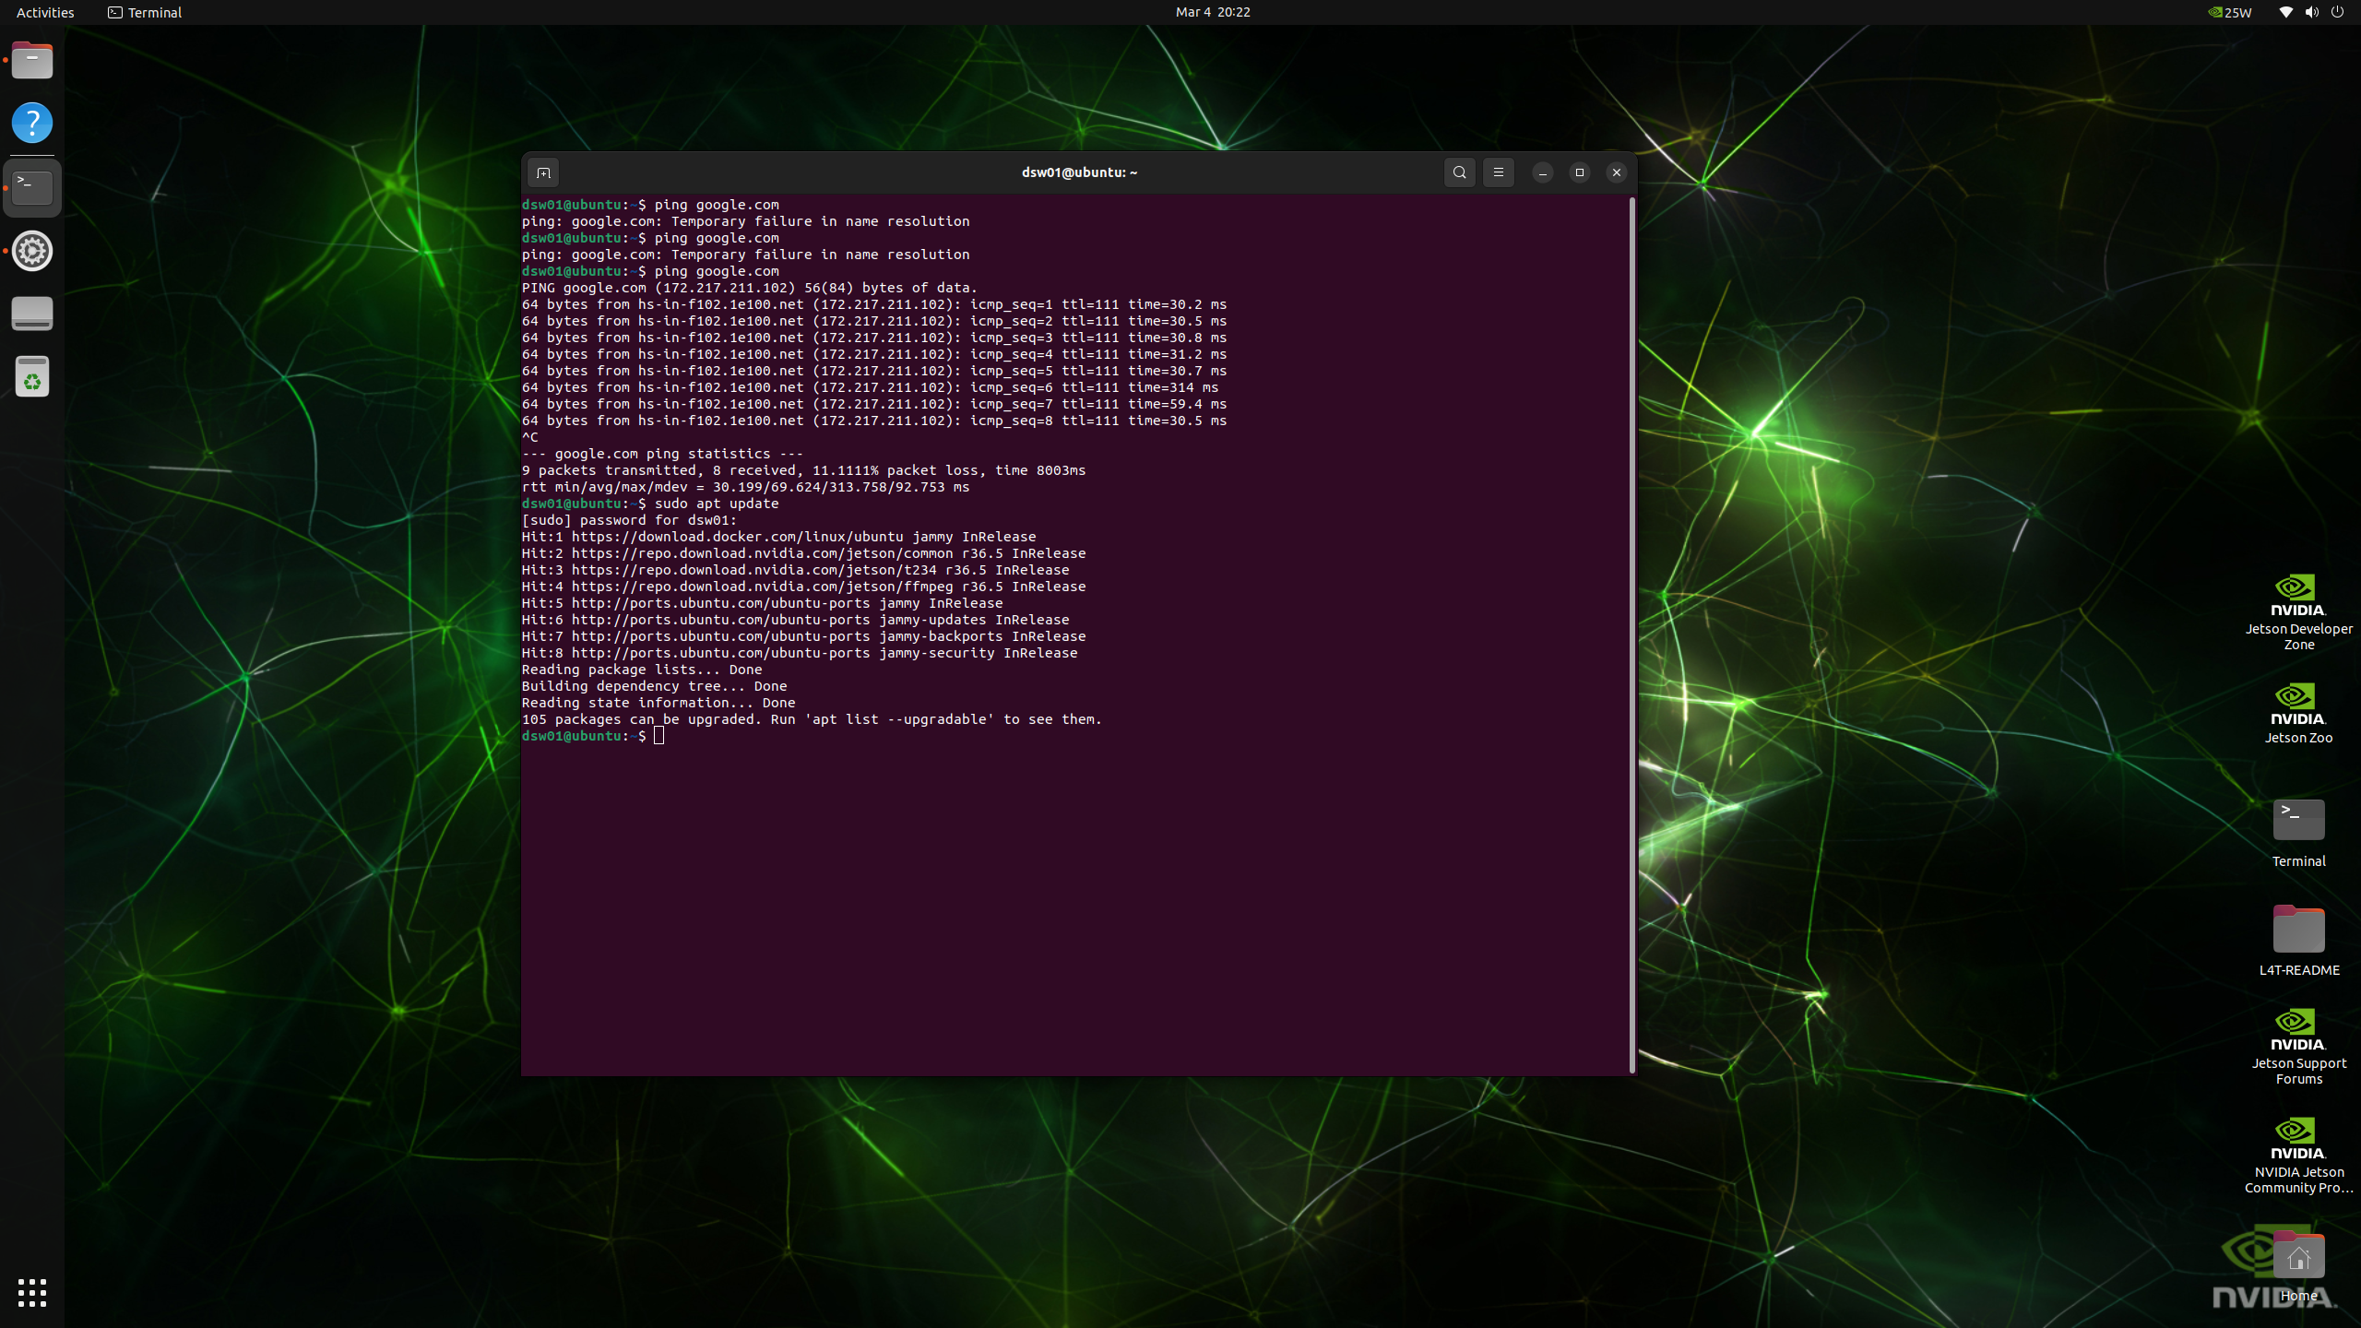Screen dimensions: 2361x1328
Task: Show all applications grid
Action: 32,1292
